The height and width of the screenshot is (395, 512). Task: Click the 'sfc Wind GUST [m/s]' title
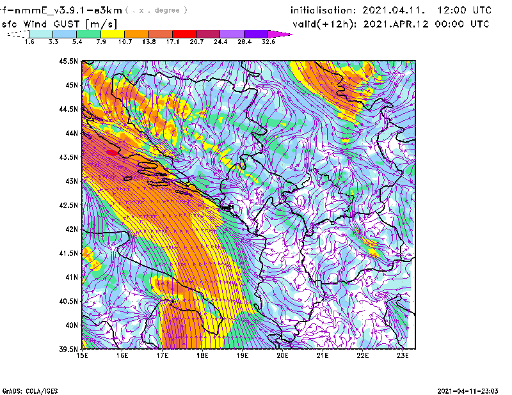click(59, 24)
